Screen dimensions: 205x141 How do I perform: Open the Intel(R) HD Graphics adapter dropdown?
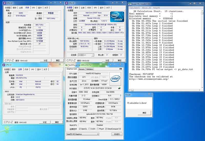coord(98,134)
